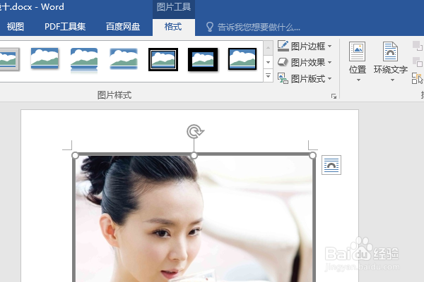Open the 视图 ribbon tab
Image resolution: width=424 pixels, height=282 pixels.
[15, 27]
